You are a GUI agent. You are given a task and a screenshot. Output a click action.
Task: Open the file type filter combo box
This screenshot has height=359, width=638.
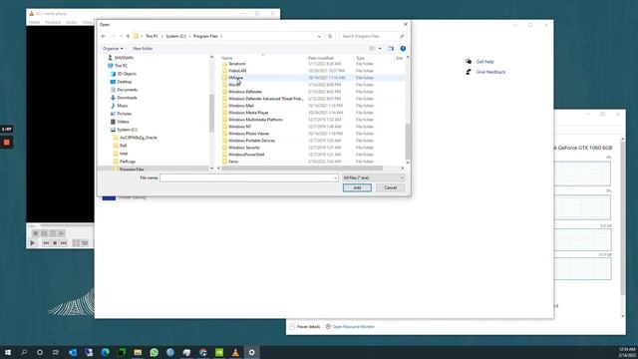point(374,178)
